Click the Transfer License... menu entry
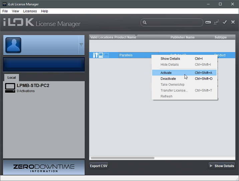 (x=184, y=90)
